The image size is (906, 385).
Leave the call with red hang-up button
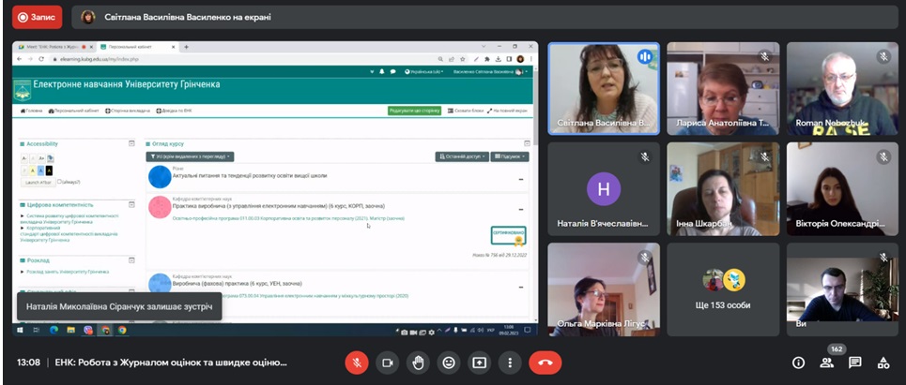click(545, 363)
